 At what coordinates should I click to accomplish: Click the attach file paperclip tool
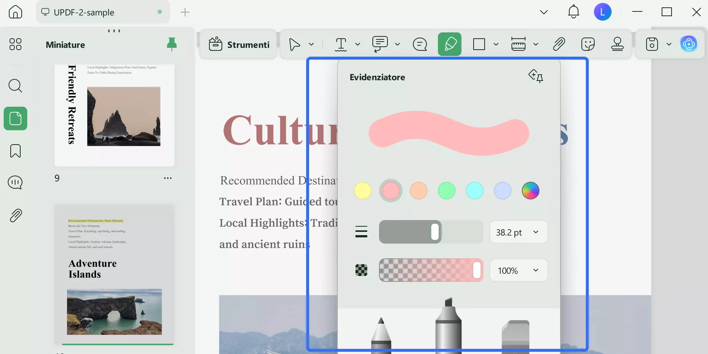(x=559, y=45)
